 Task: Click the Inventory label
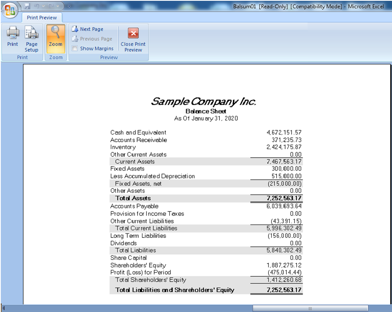pos(123,147)
